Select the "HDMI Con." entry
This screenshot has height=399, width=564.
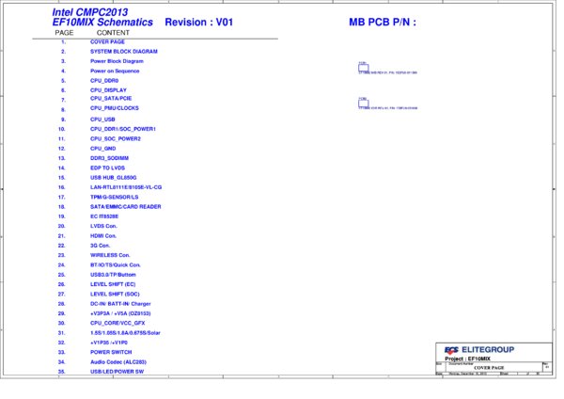coord(103,236)
